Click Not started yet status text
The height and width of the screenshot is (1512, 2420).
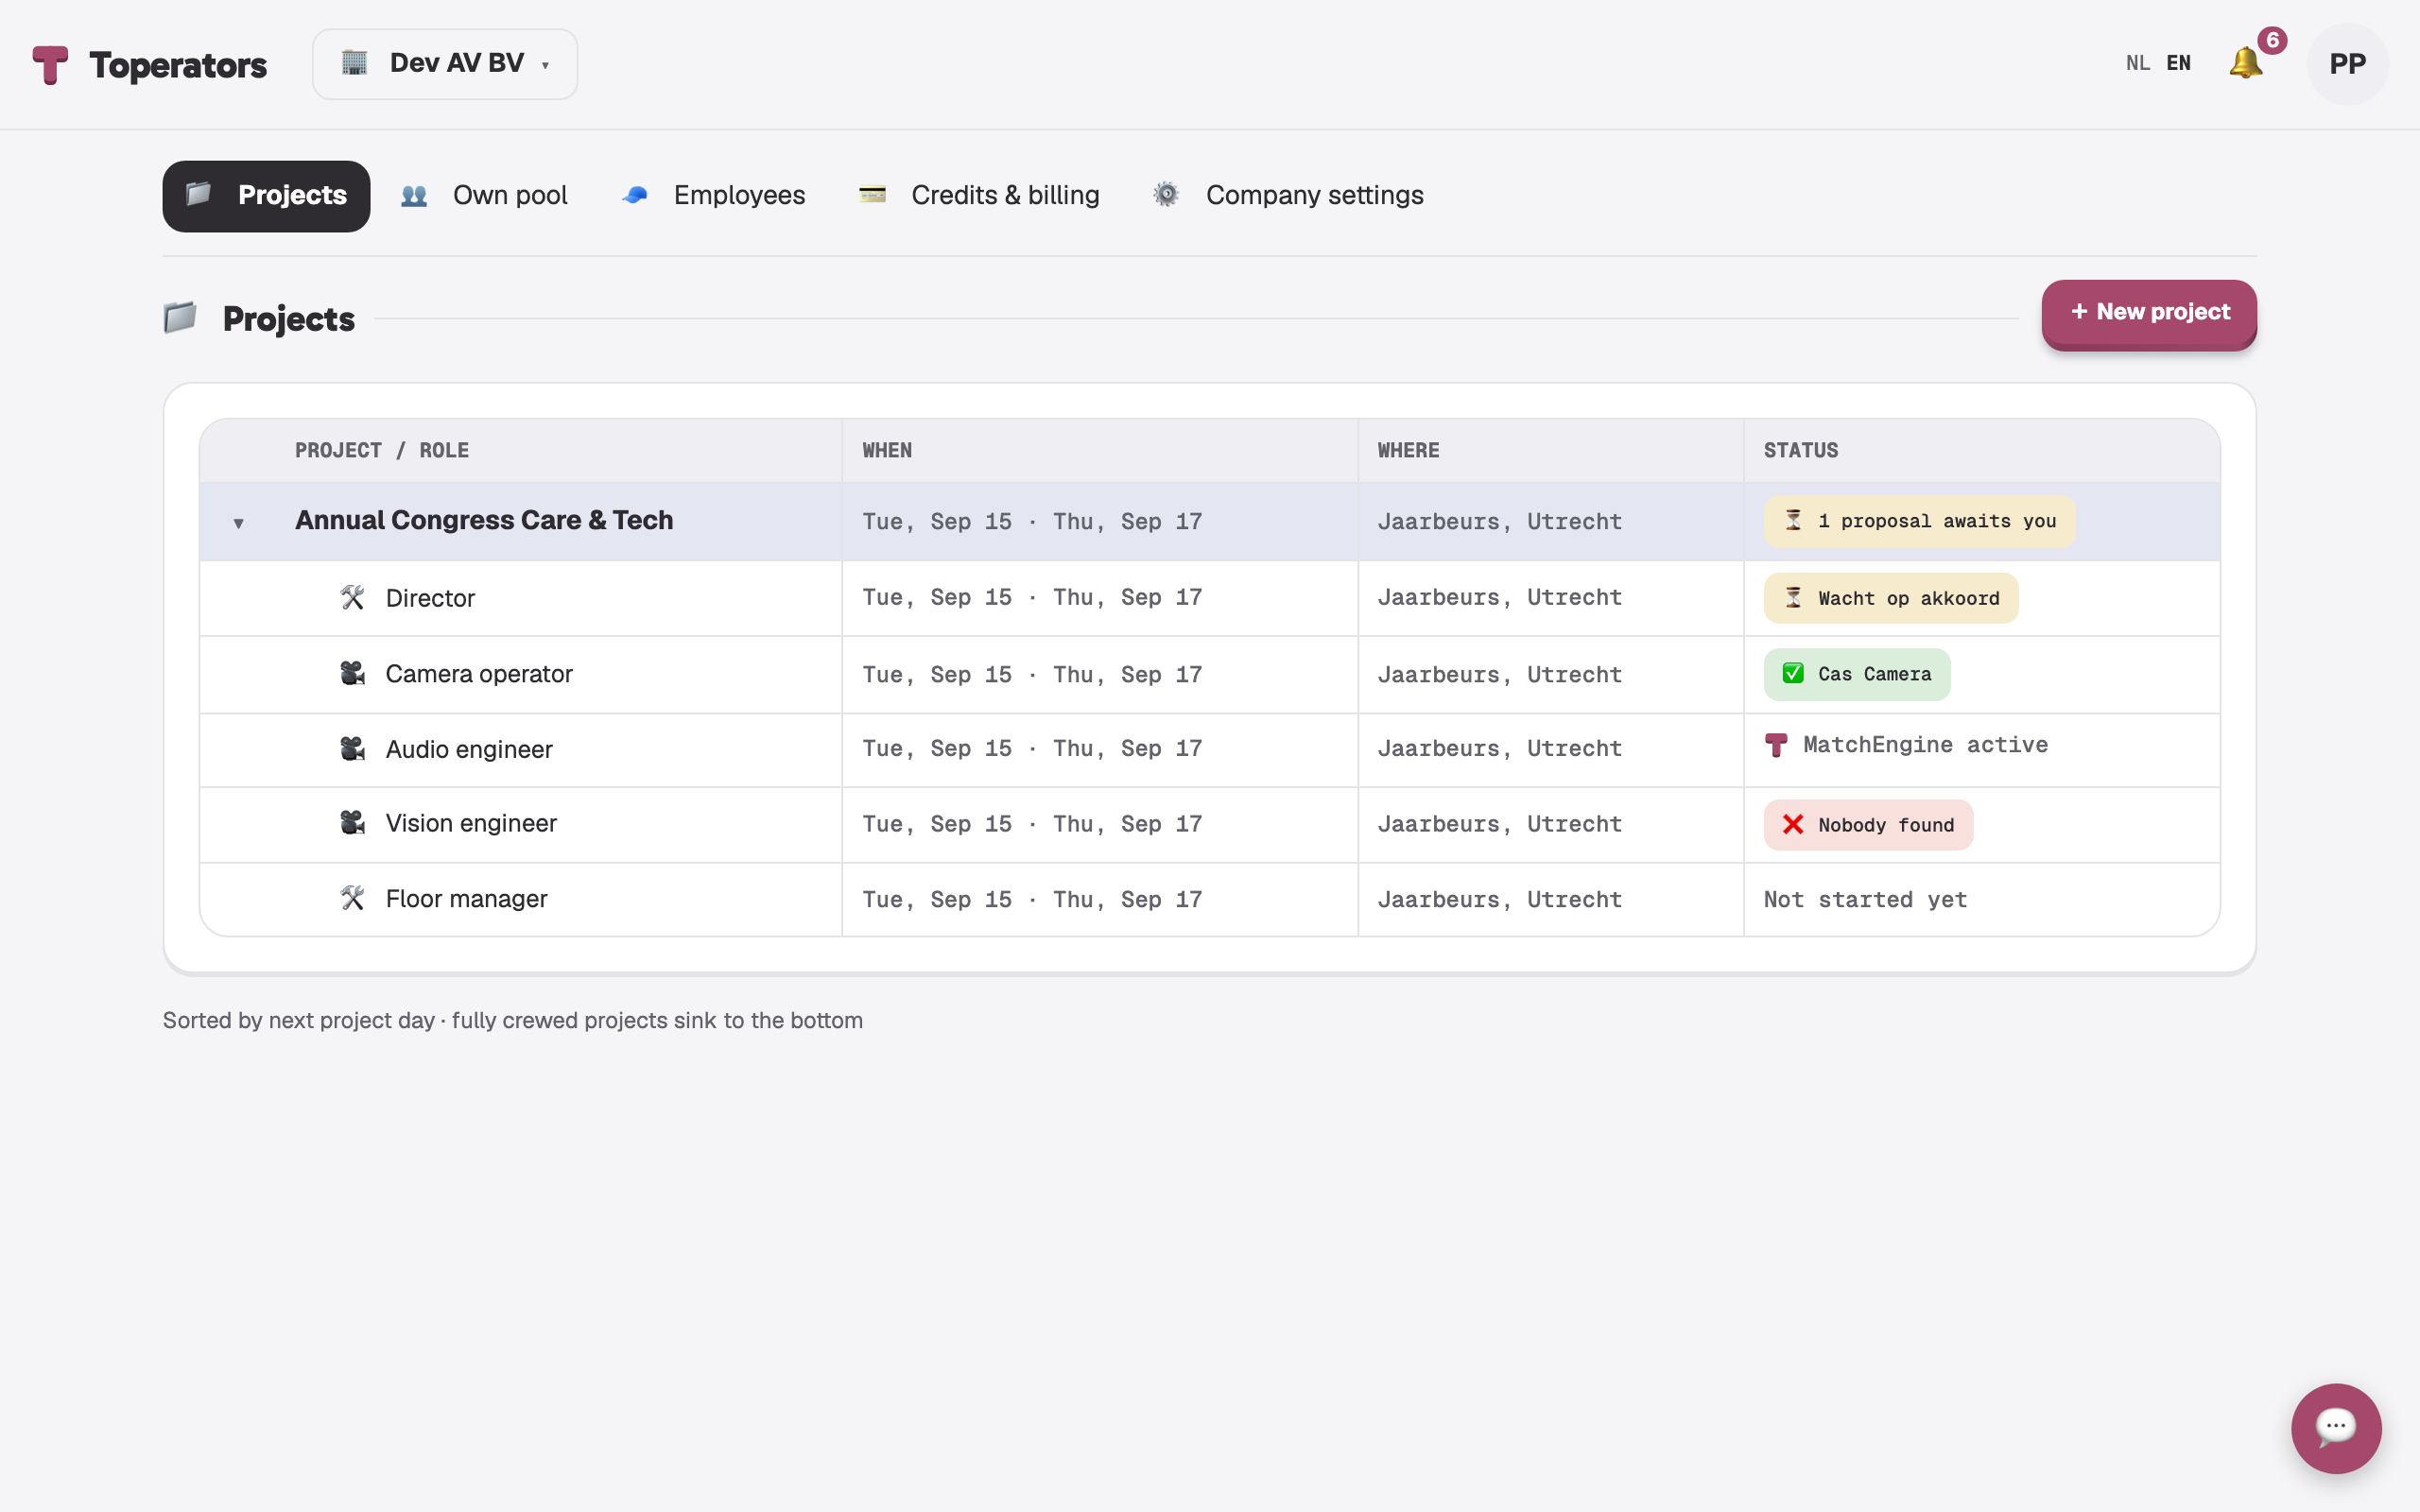pos(1865,899)
